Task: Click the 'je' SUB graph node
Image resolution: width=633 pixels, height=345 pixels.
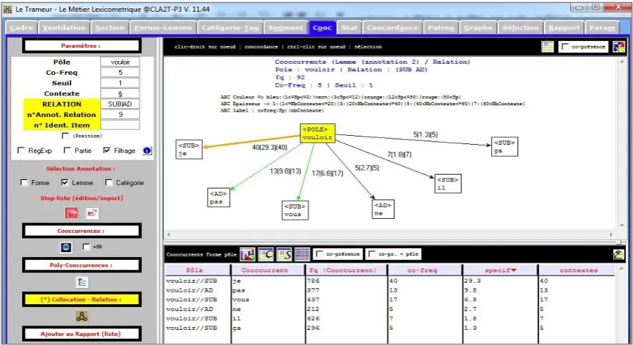Action: 189,149
